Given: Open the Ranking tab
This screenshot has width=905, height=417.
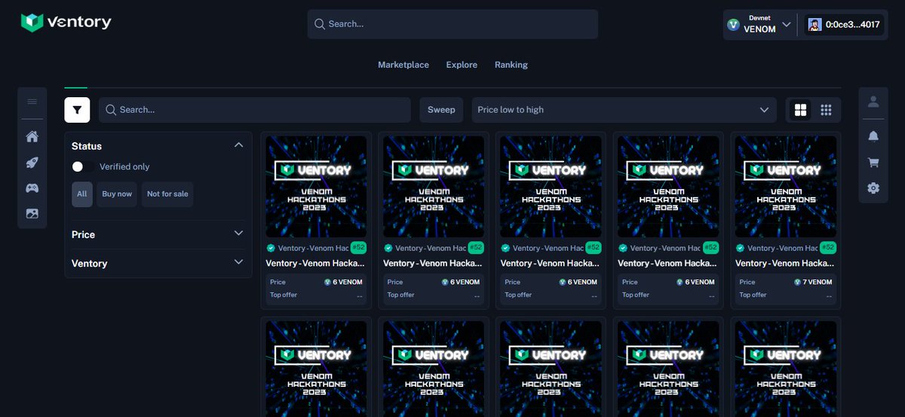Looking at the screenshot, I should 511,65.
